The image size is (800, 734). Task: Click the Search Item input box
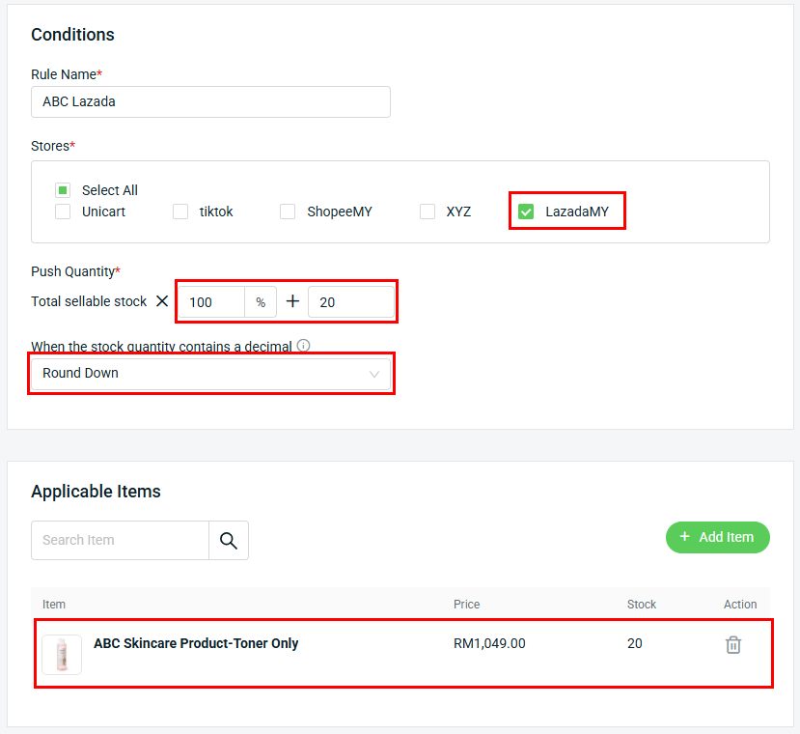point(121,541)
